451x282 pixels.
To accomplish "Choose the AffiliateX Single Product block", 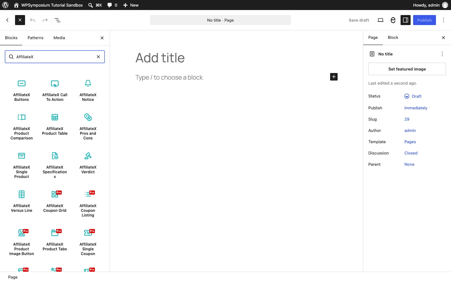I will point(22,165).
